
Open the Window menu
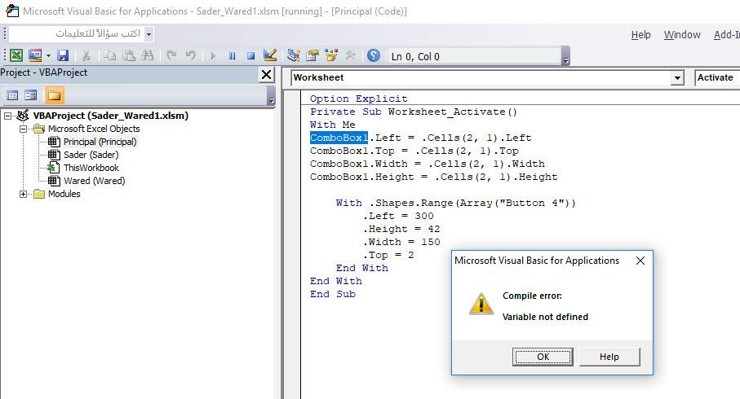point(682,35)
